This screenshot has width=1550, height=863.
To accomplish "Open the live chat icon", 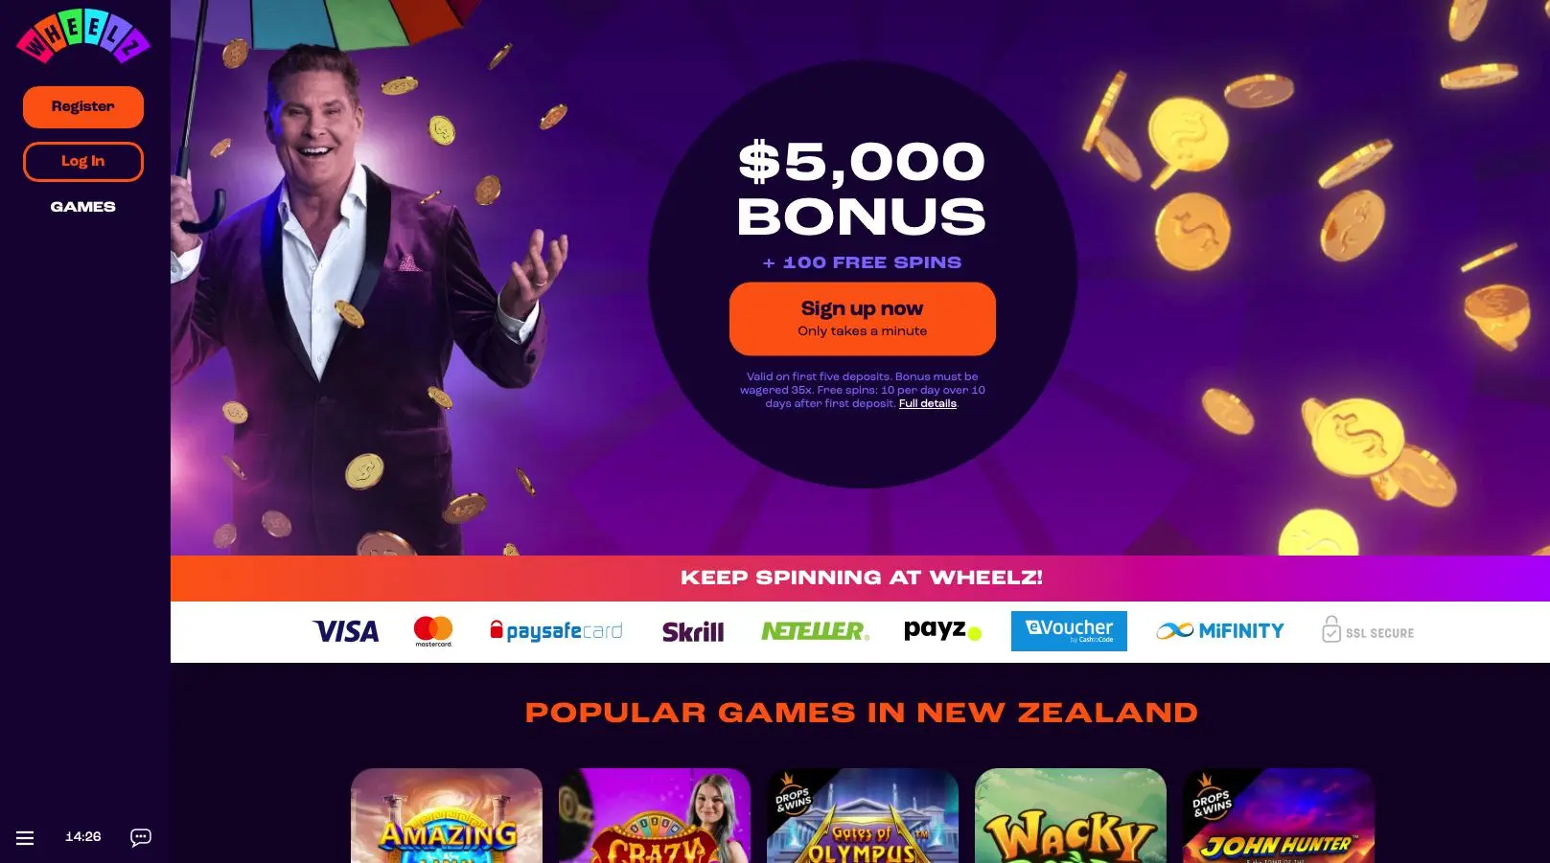I will (141, 838).
